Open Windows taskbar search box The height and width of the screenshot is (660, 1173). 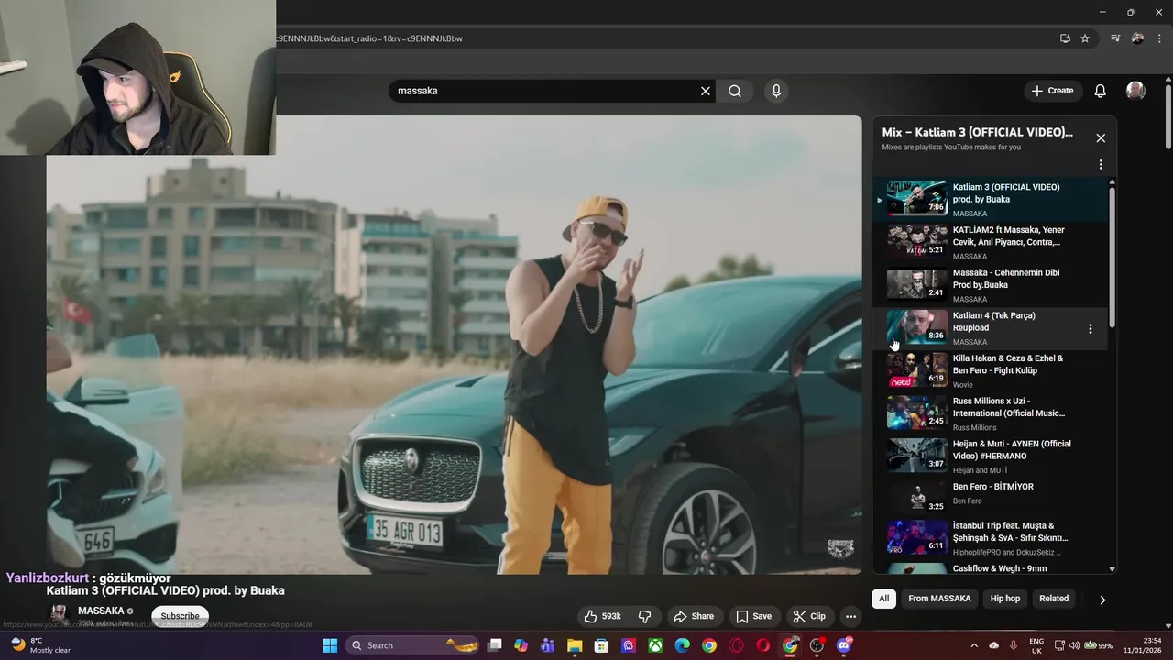point(414,645)
